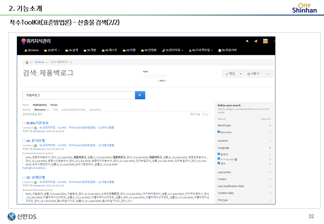The width and height of the screenshot is (324, 224).
Task: Toggle the Facets show option
Action: [54, 105]
